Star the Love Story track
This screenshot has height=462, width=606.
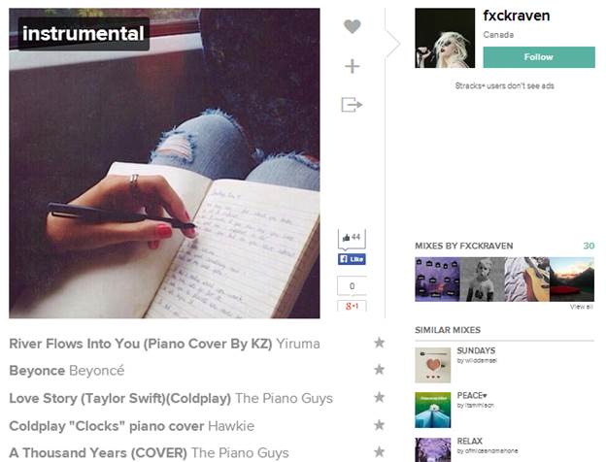tap(380, 397)
